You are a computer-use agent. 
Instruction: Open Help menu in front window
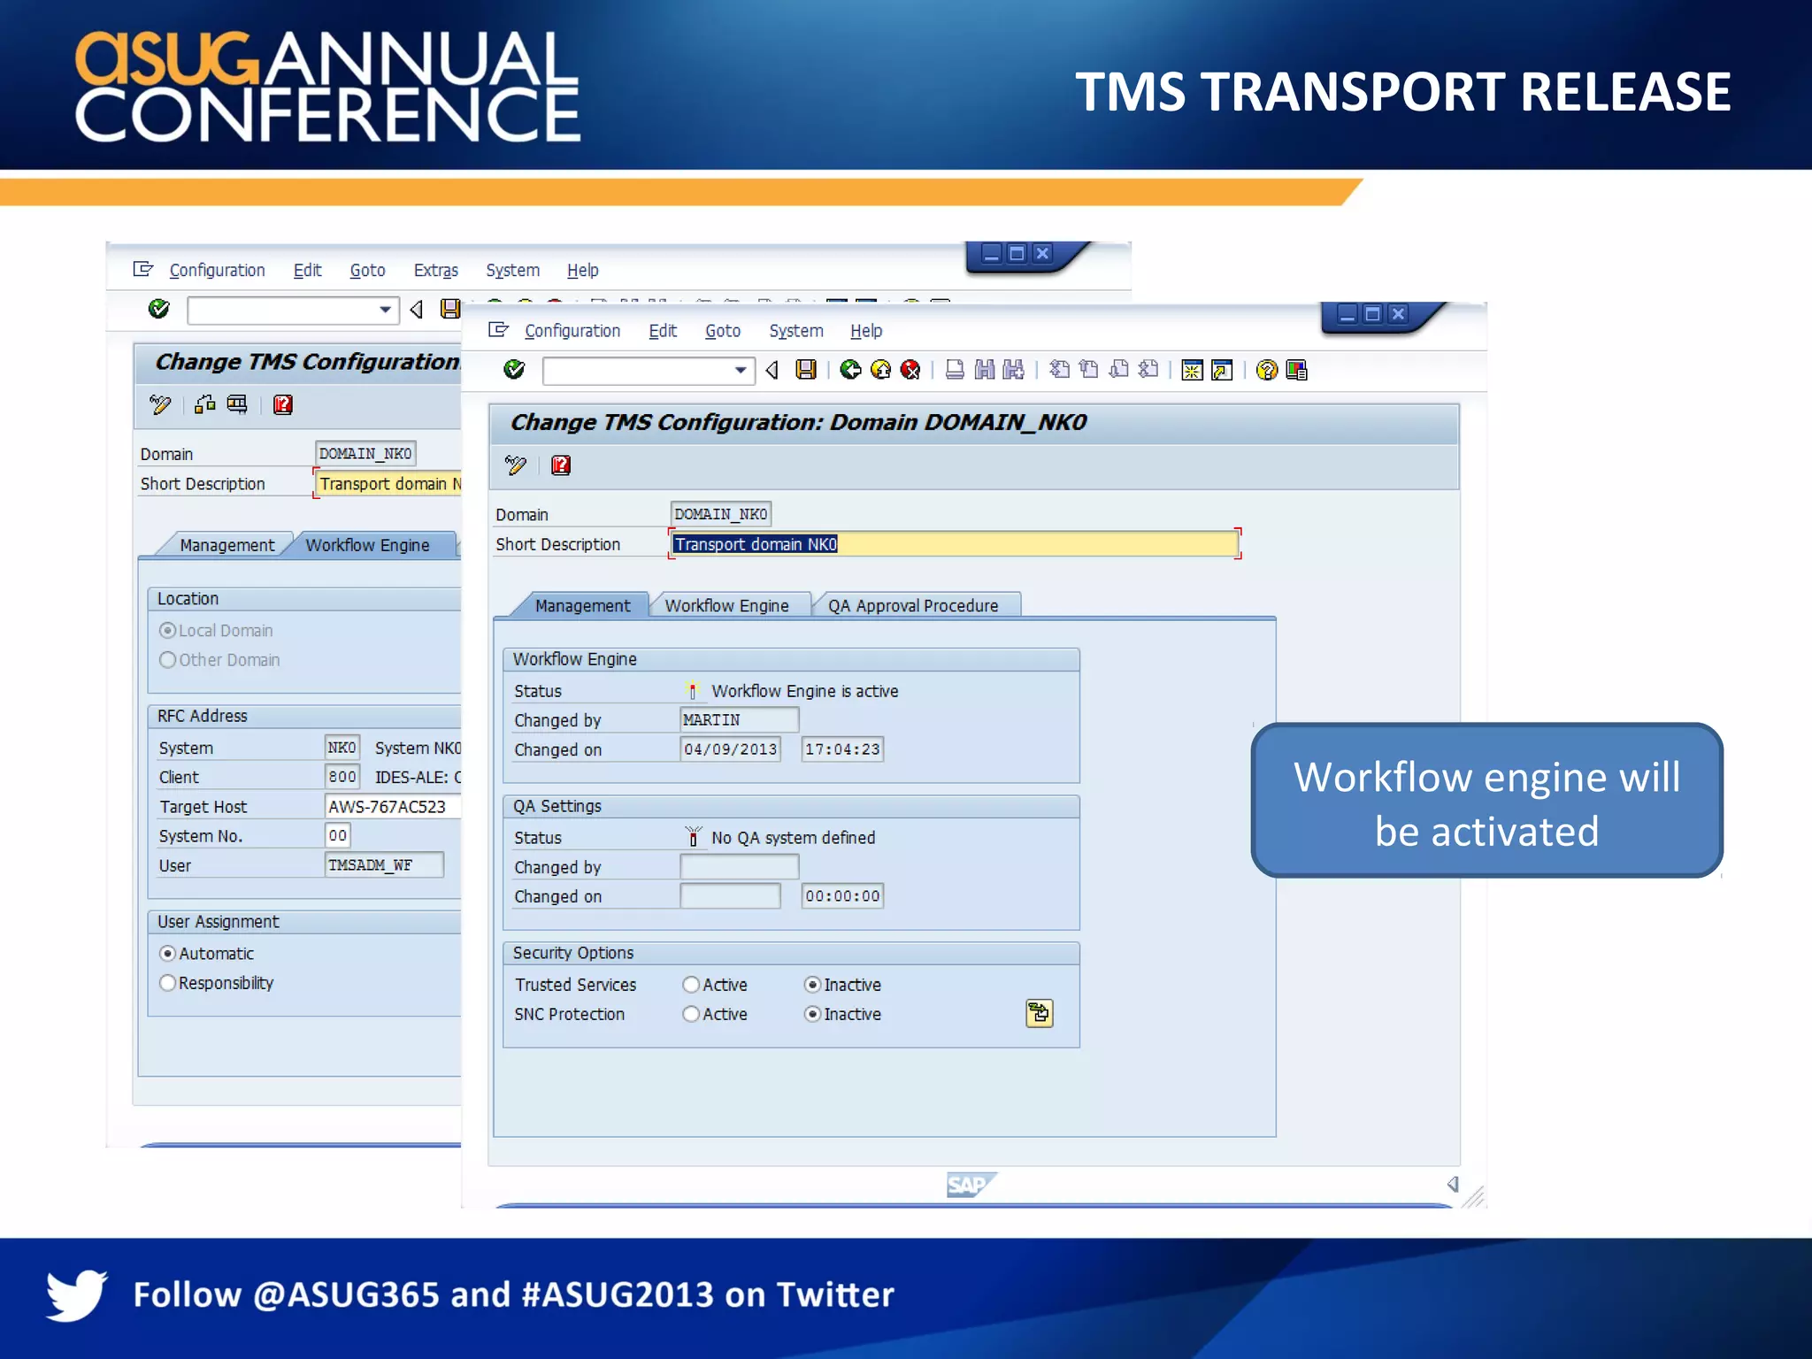tap(866, 331)
